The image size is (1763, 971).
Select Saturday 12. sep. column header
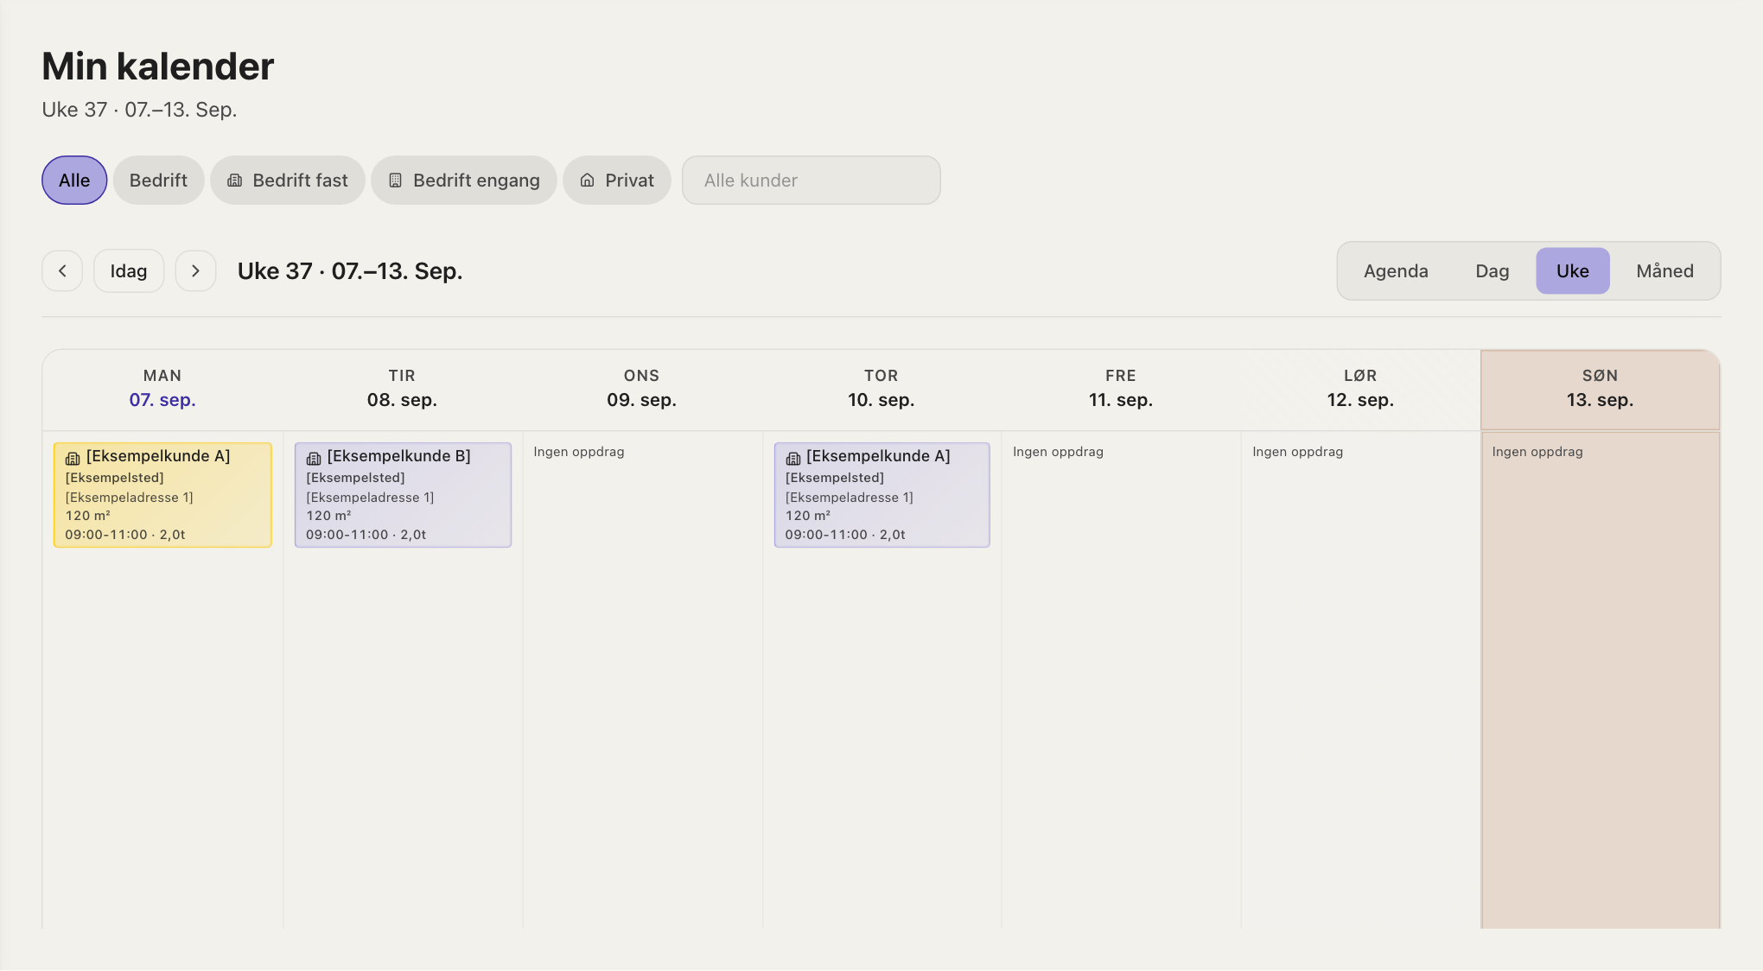tap(1360, 389)
